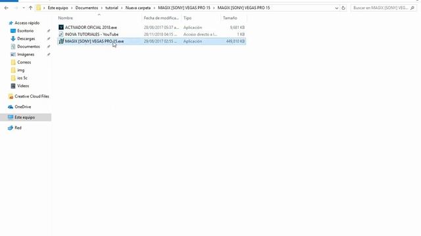Click the ACTIVADOR OFICIAL file icon
This screenshot has height=236, width=421.
click(61, 28)
